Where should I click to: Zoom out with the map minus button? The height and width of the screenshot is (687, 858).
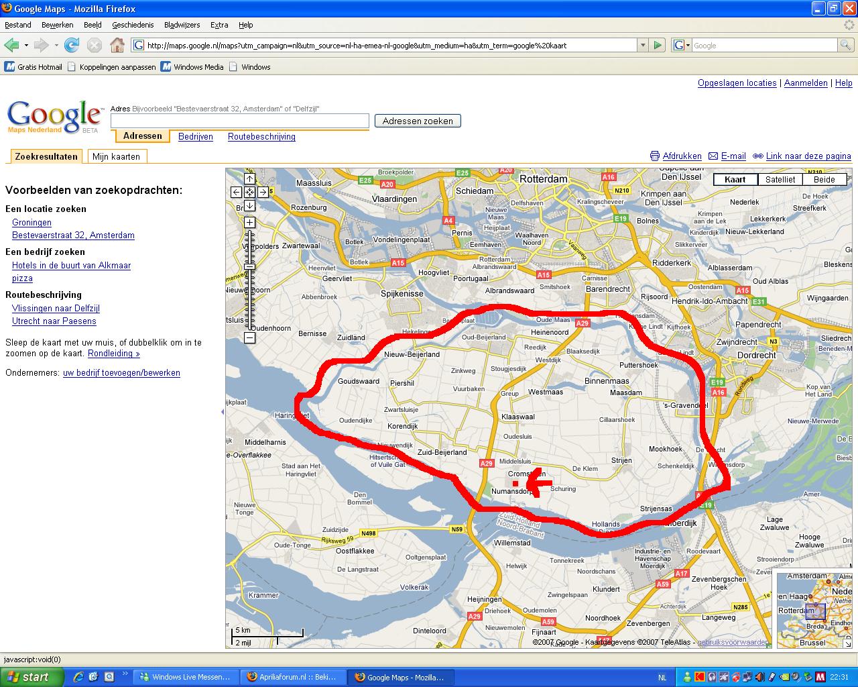tap(249, 337)
